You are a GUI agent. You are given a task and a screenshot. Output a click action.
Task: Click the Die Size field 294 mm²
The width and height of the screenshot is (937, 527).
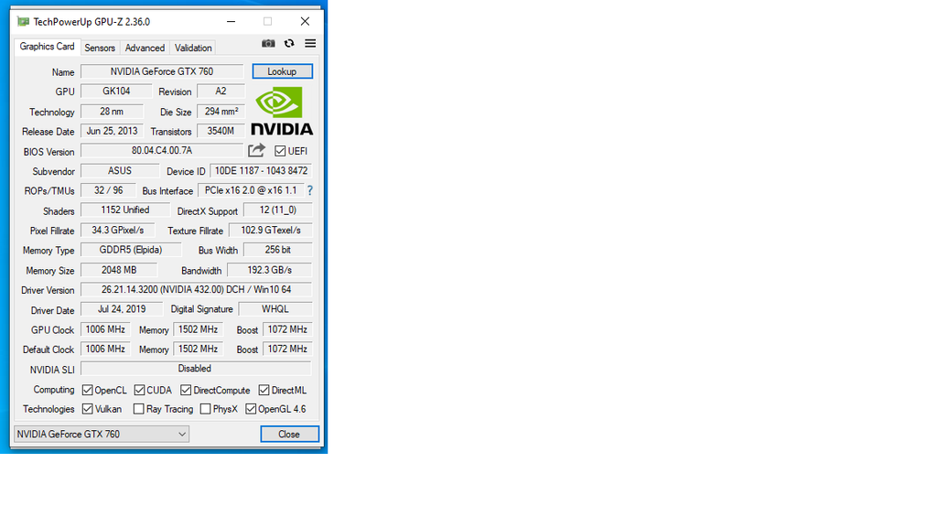[221, 112]
